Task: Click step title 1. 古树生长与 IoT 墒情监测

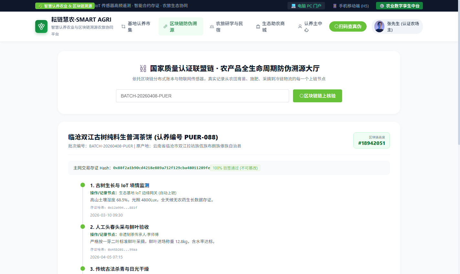Action: pos(120,185)
